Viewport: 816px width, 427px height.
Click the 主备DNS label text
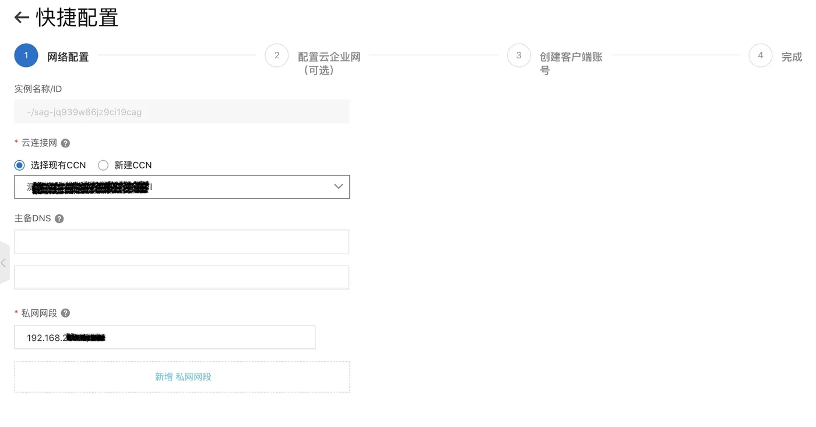coord(33,219)
